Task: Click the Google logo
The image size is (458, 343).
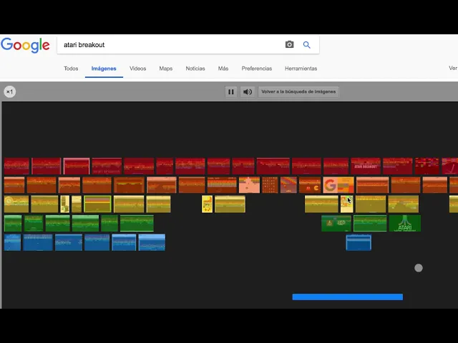Action: [25, 45]
